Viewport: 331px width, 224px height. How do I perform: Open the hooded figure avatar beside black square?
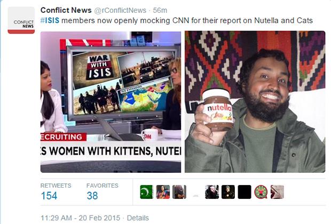[228, 192]
